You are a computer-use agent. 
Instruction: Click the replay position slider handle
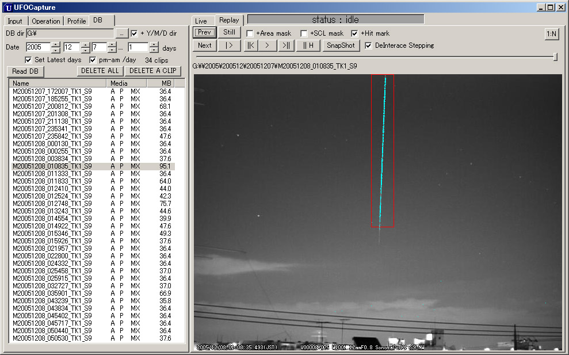555,57
